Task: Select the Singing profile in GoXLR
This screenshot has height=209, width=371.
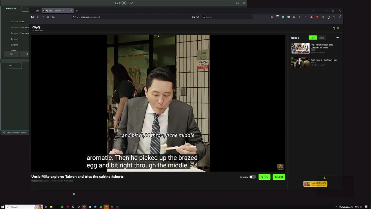Action: click(x=14, y=45)
